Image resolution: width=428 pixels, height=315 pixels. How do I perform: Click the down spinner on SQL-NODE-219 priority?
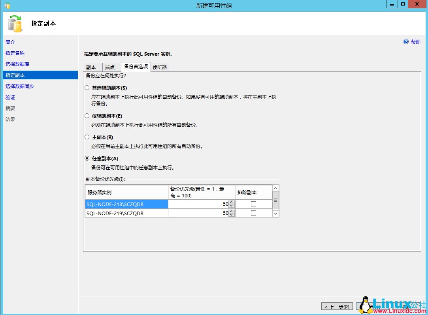232,214
